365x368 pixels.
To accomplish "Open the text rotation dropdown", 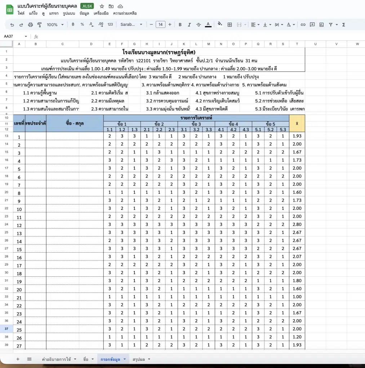I will tap(291, 25).
